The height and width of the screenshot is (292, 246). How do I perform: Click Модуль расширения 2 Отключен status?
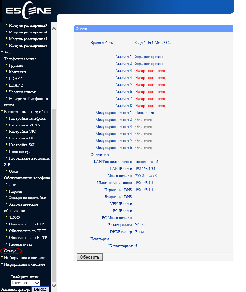coord(144,120)
